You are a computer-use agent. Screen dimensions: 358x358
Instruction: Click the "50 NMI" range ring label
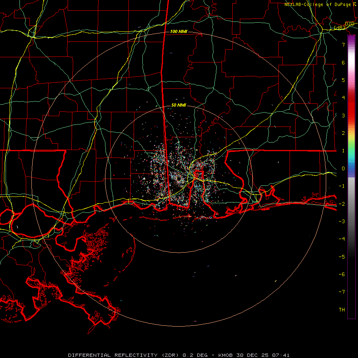pos(179,105)
